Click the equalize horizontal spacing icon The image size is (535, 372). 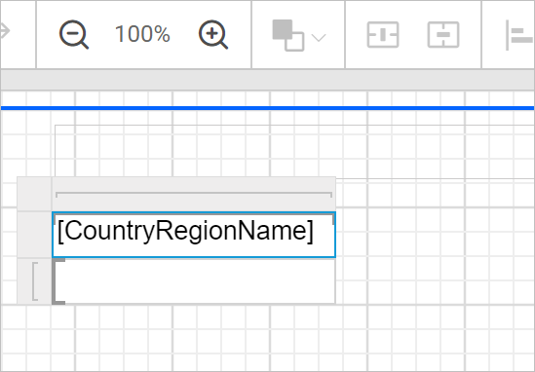point(383,34)
